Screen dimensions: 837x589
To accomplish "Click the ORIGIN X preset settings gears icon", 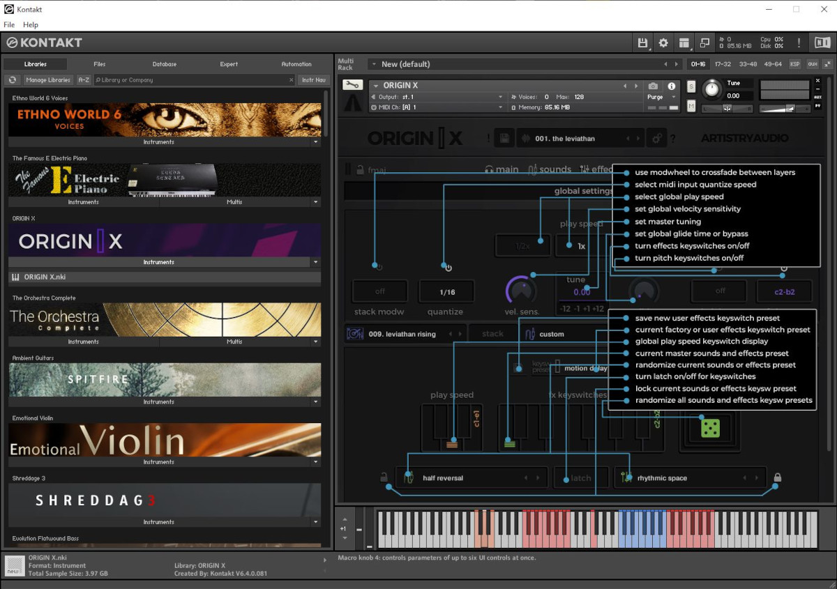I will 656,139.
